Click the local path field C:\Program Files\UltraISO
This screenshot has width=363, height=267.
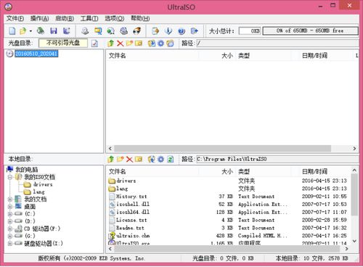pos(277,159)
